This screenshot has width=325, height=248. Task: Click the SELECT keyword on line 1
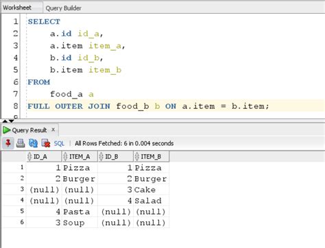44,22
